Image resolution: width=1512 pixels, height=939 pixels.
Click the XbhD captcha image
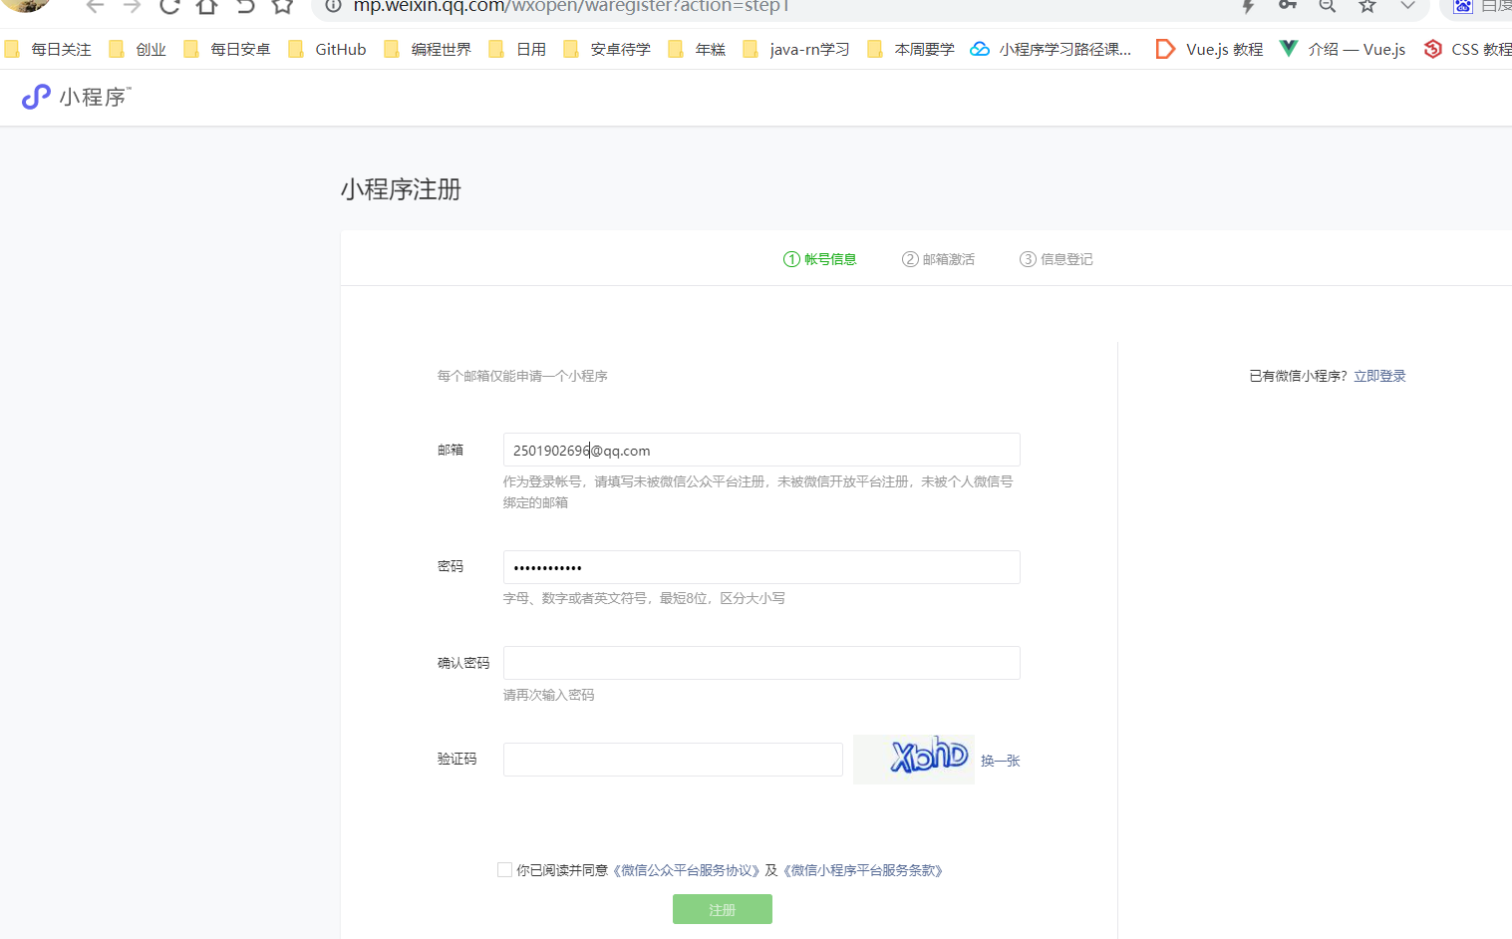914,760
